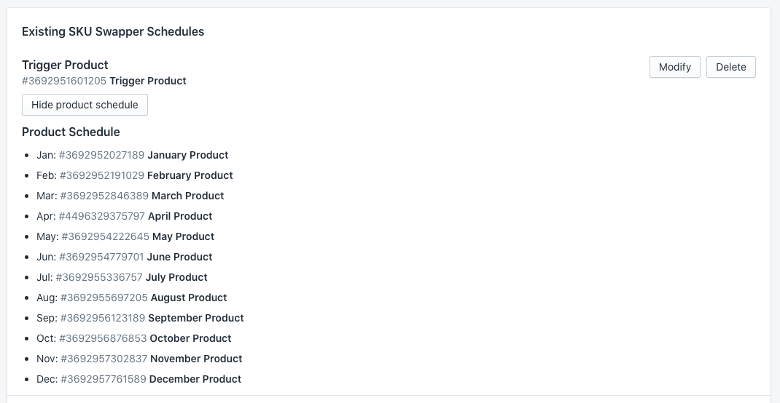
Task: Click the April product ID #4496329375797
Action: coord(101,216)
